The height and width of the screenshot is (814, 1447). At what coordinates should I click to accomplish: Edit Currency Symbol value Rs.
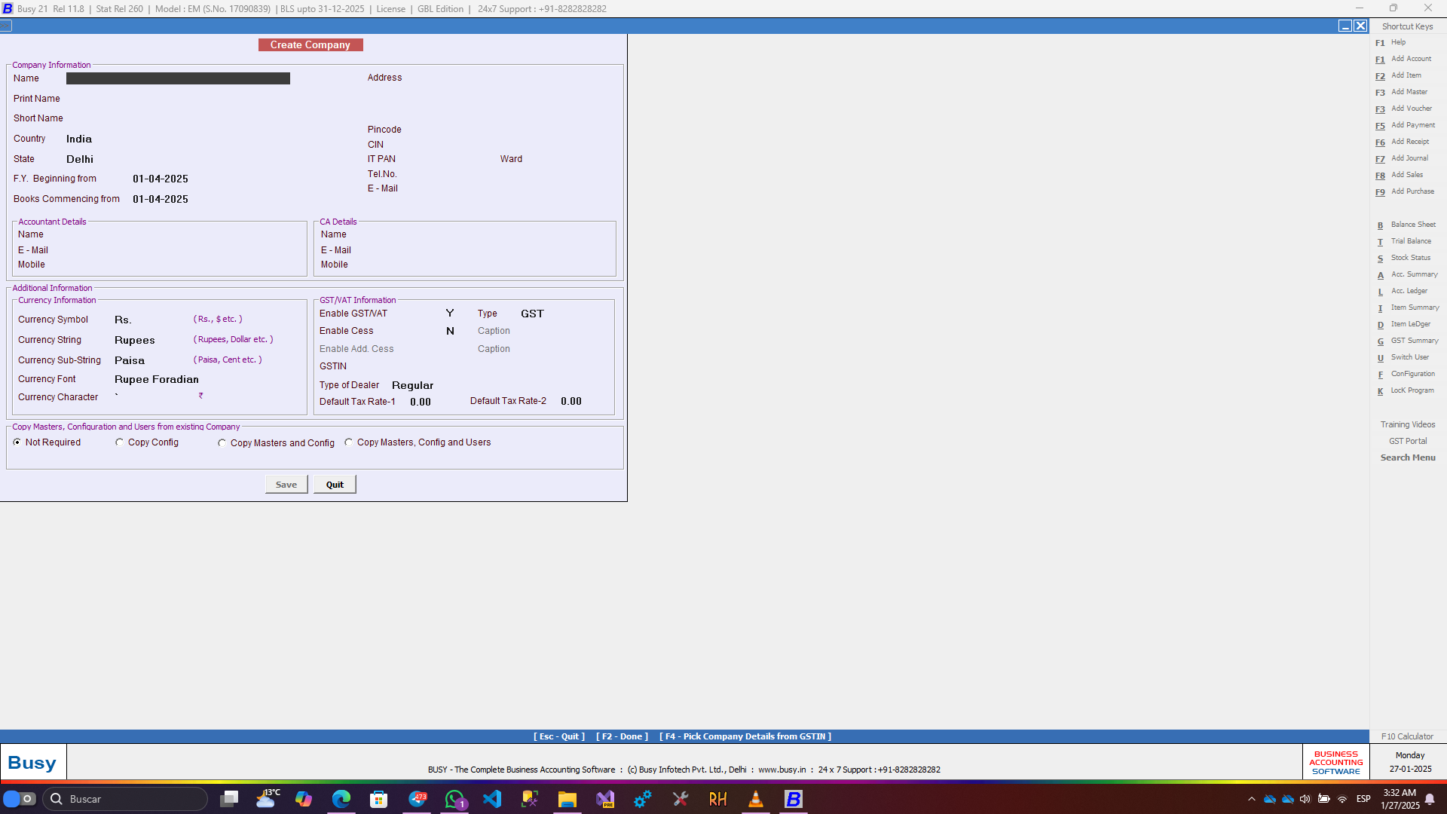coord(123,320)
